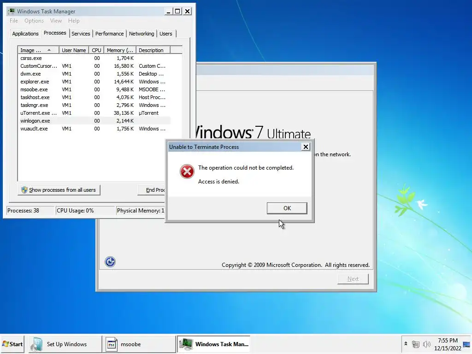This screenshot has height=354, width=472.
Task: Select the wuauclt.exe process row
Action: (x=94, y=129)
